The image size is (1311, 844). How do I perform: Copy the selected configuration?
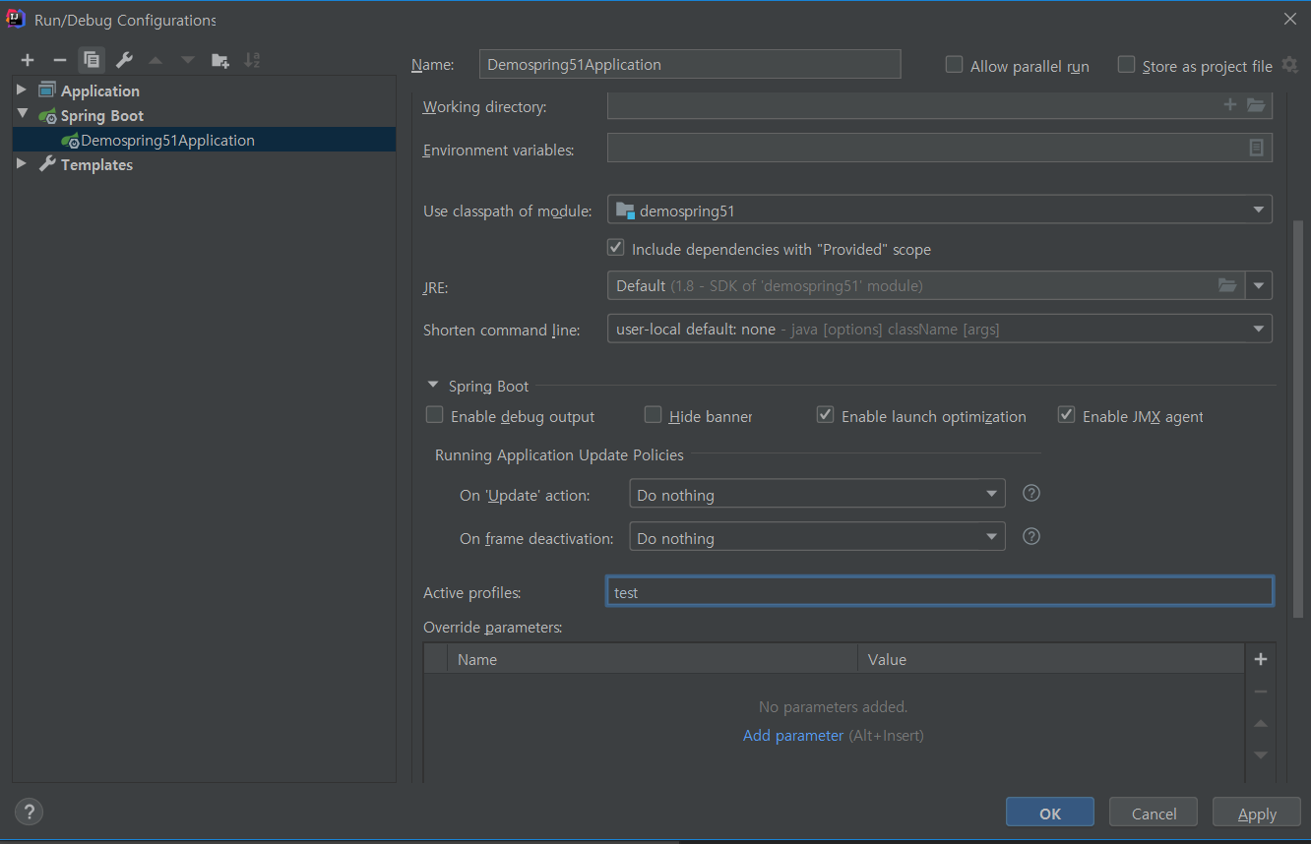coord(92,60)
